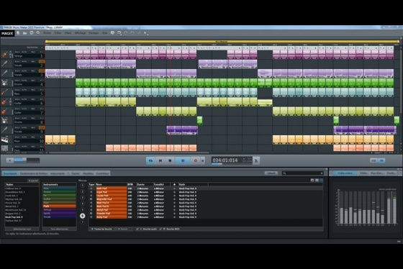403x269 pixels.
Task: Click in the soundpool search field
Action: point(302,173)
